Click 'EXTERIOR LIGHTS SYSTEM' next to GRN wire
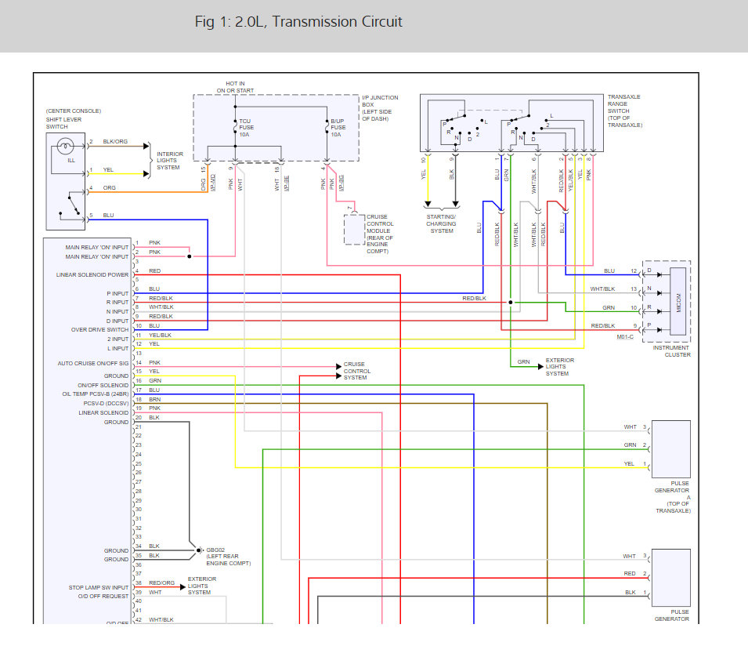 click(x=559, y=367)
